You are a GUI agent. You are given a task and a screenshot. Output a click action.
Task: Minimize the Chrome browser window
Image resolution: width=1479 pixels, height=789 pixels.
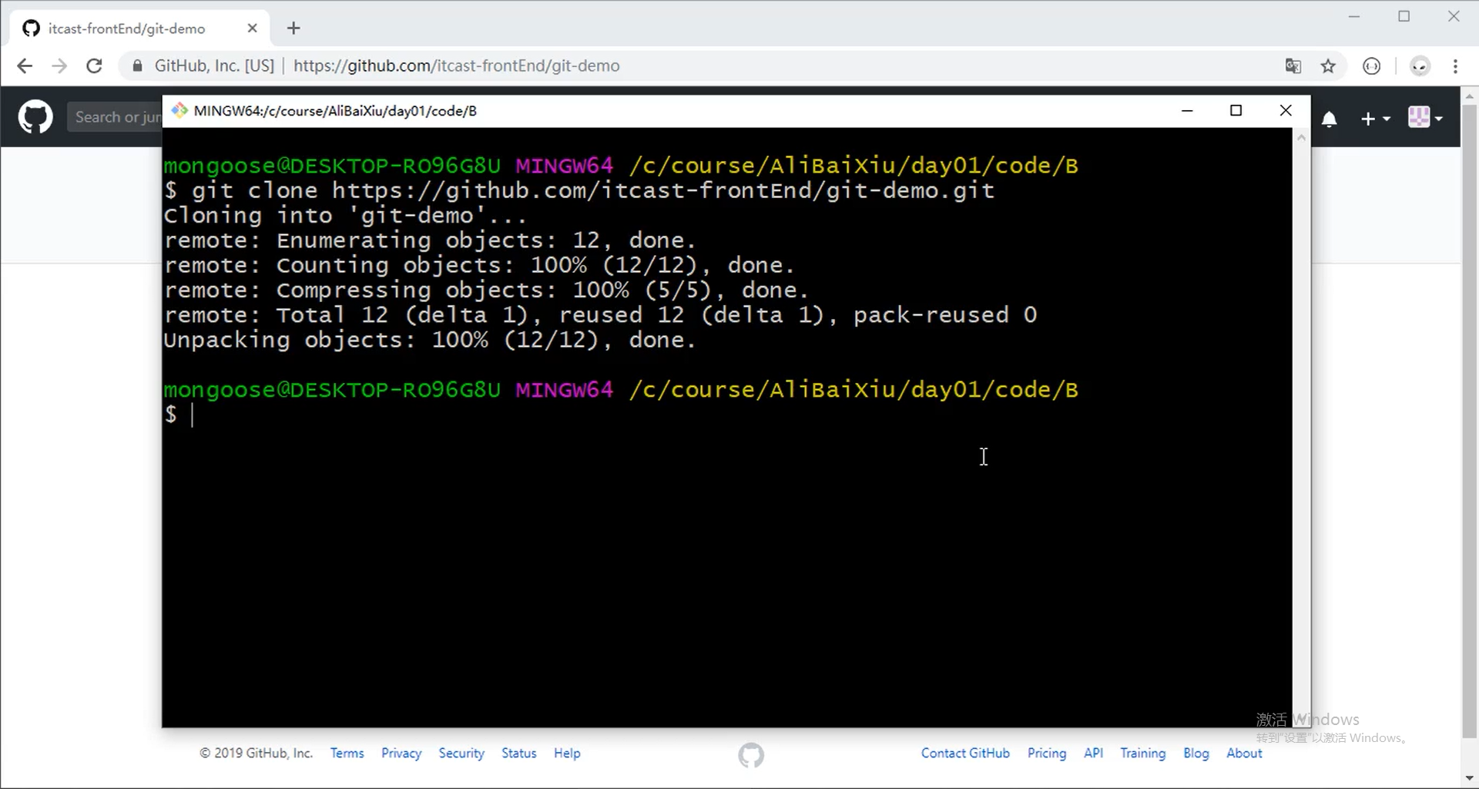pyautogui.click(x=1354, y=16)
